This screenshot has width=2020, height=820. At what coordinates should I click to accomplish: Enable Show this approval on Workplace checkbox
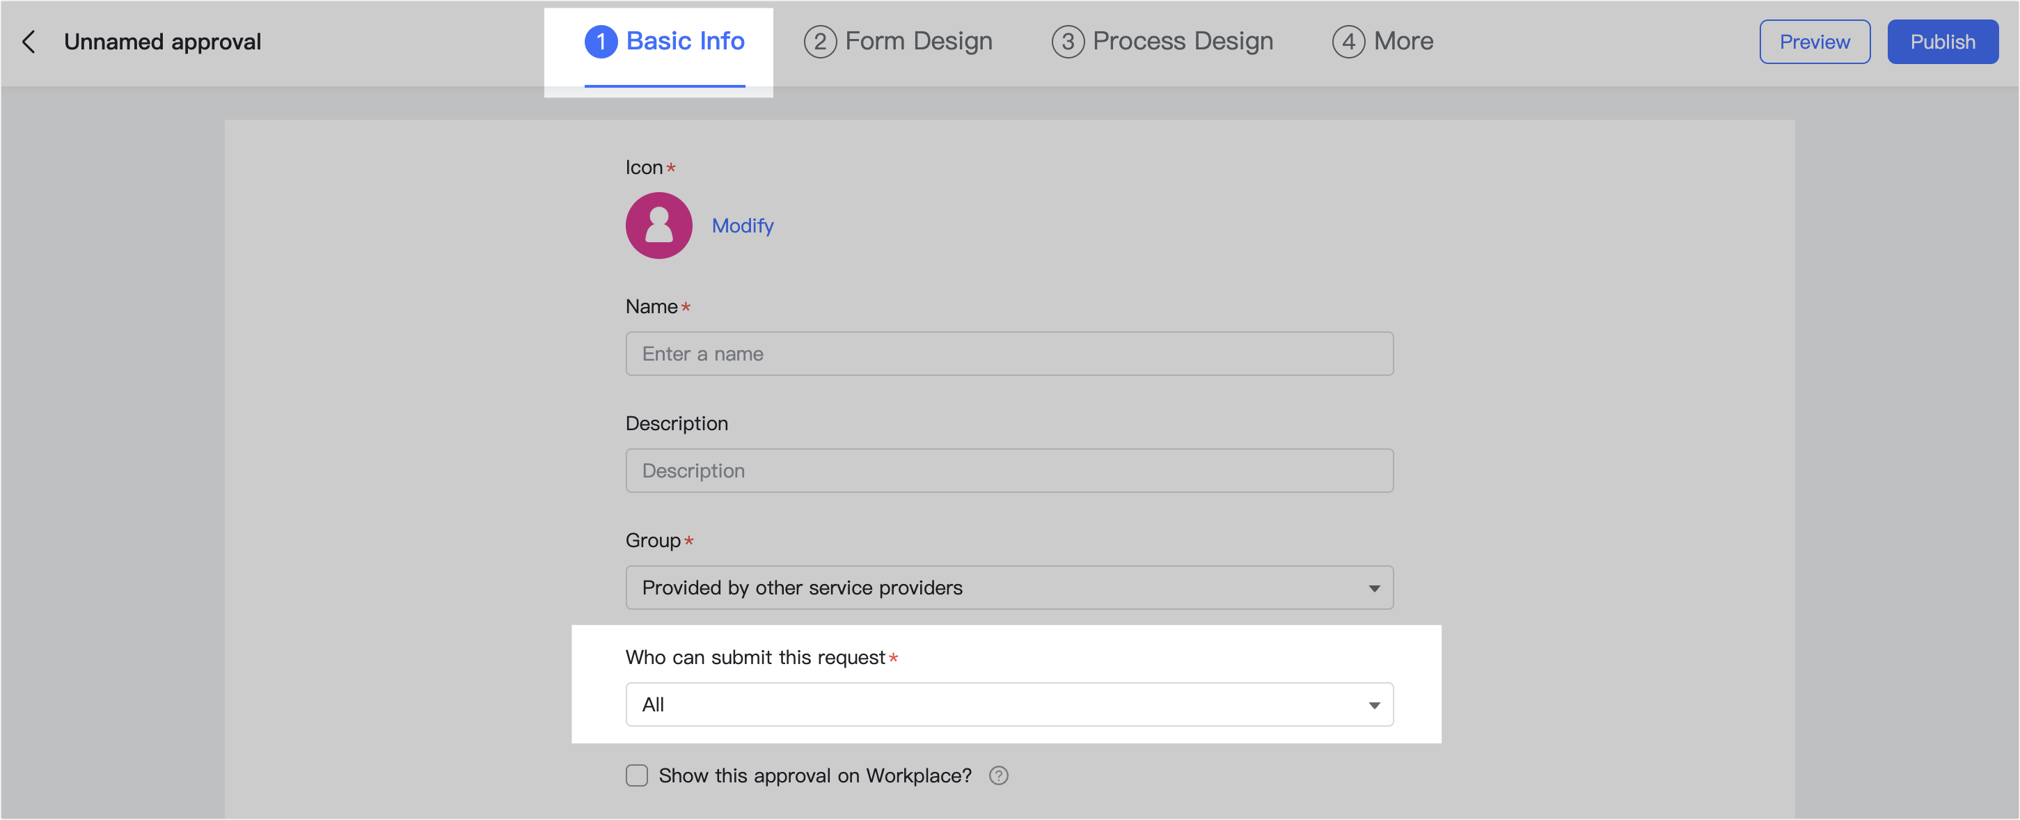(637, 775)
